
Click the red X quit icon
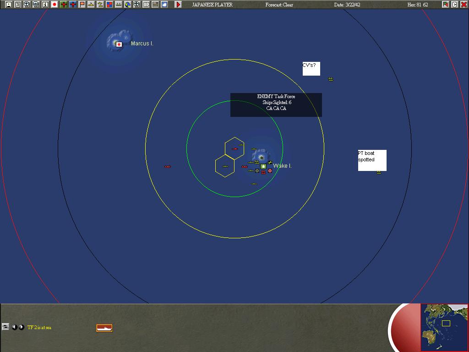[x=464, y=5]
